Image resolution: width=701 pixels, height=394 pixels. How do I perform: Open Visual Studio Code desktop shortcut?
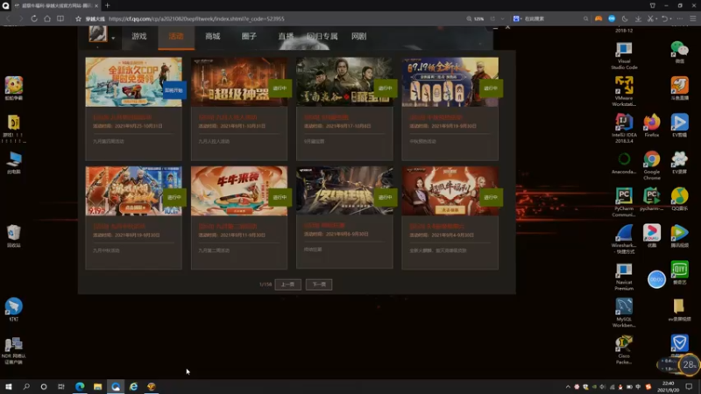[x=624, y=55]
